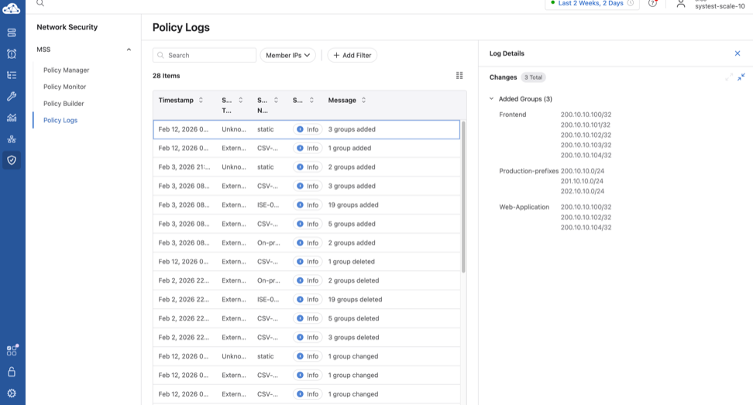The height and width of the screenshot is (405, 753).
Task: Open the Member IPs dropdown
Action: point(287,55)
